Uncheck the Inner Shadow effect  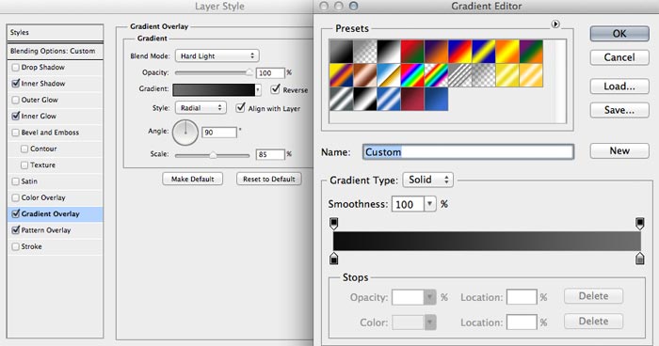[x=16, y=83]
